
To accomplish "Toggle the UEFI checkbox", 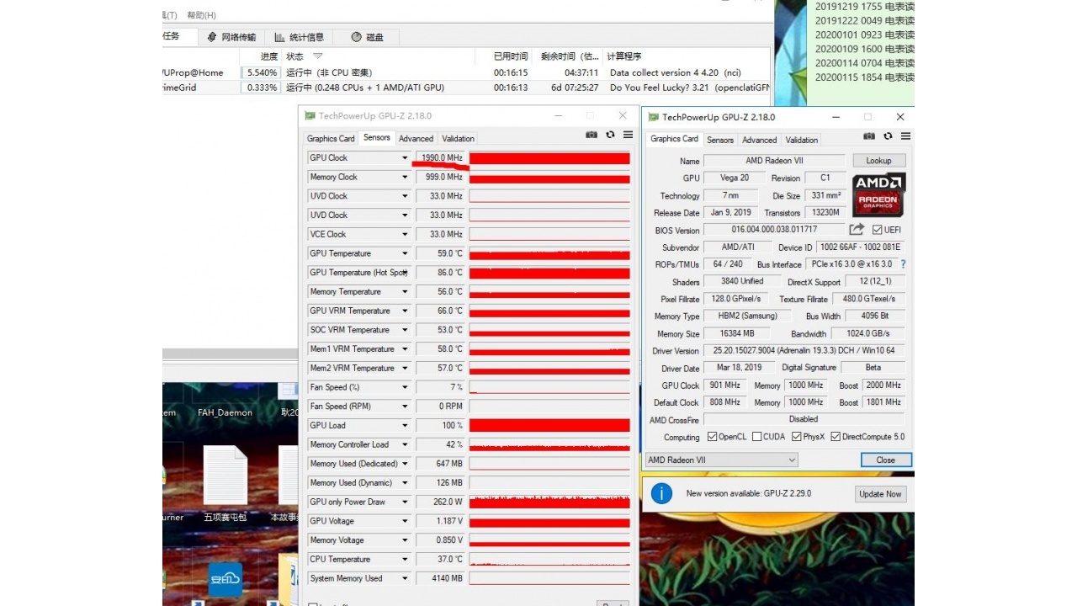I will 878,230.
